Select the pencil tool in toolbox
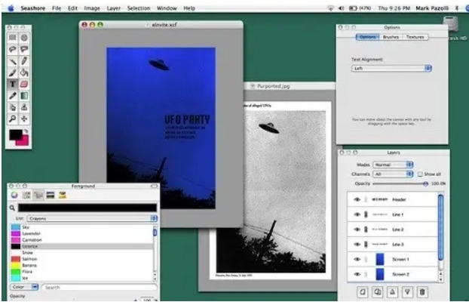The width and height of the screenshot is (469, 302). [x=24, y=61]
